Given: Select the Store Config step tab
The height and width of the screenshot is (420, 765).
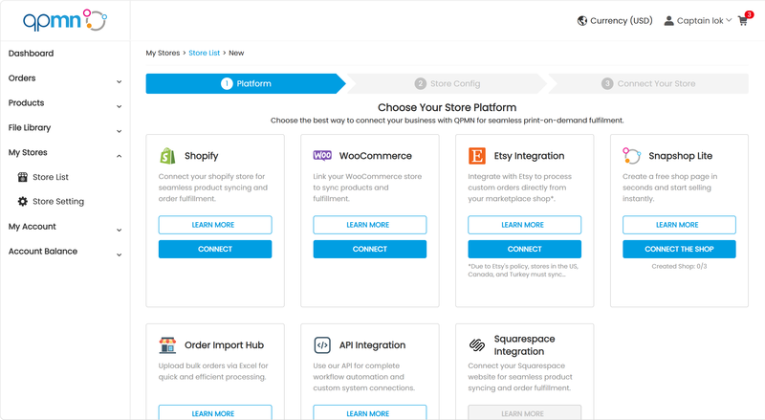Looking at the screenshot, I should [x=448, y=83].
